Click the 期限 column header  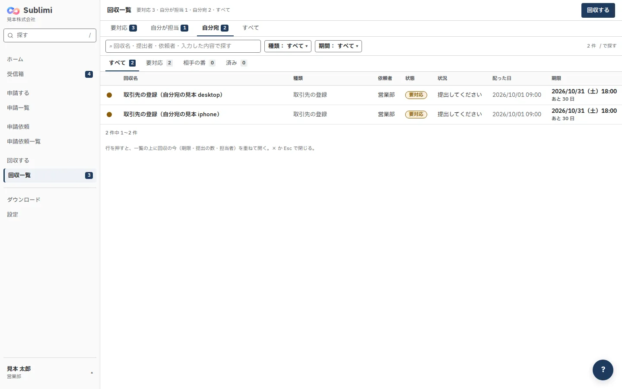(556, 79)
